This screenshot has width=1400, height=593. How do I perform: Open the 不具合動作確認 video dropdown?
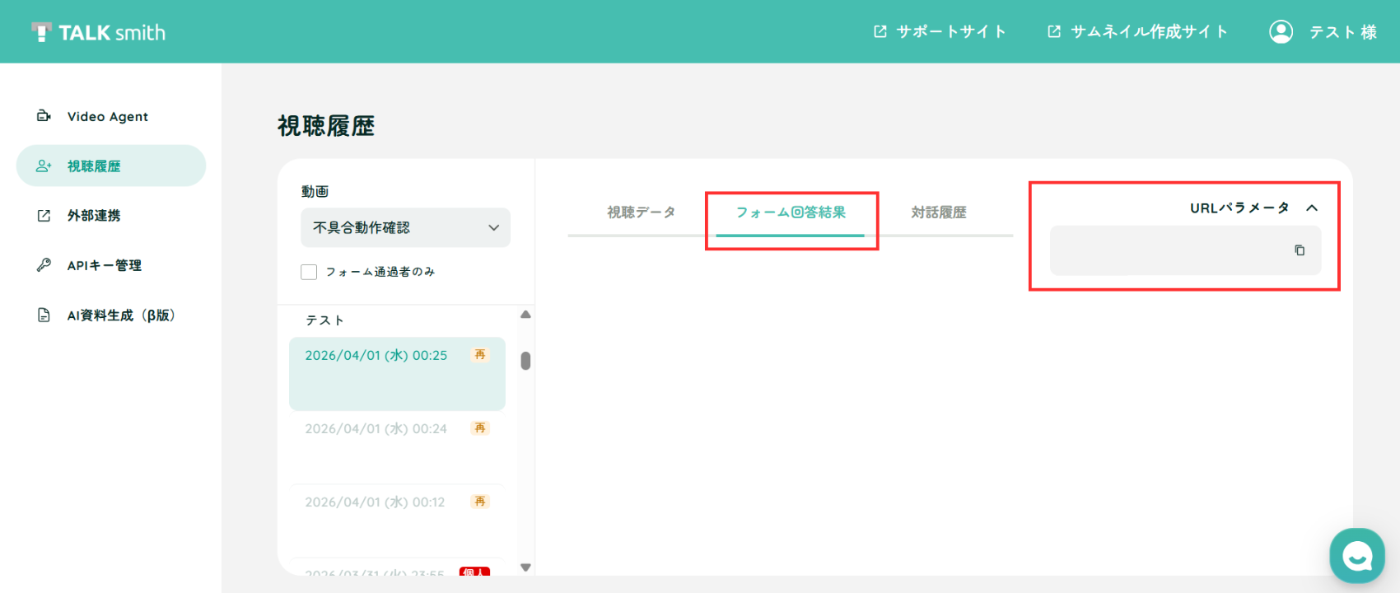pos(405,227)
